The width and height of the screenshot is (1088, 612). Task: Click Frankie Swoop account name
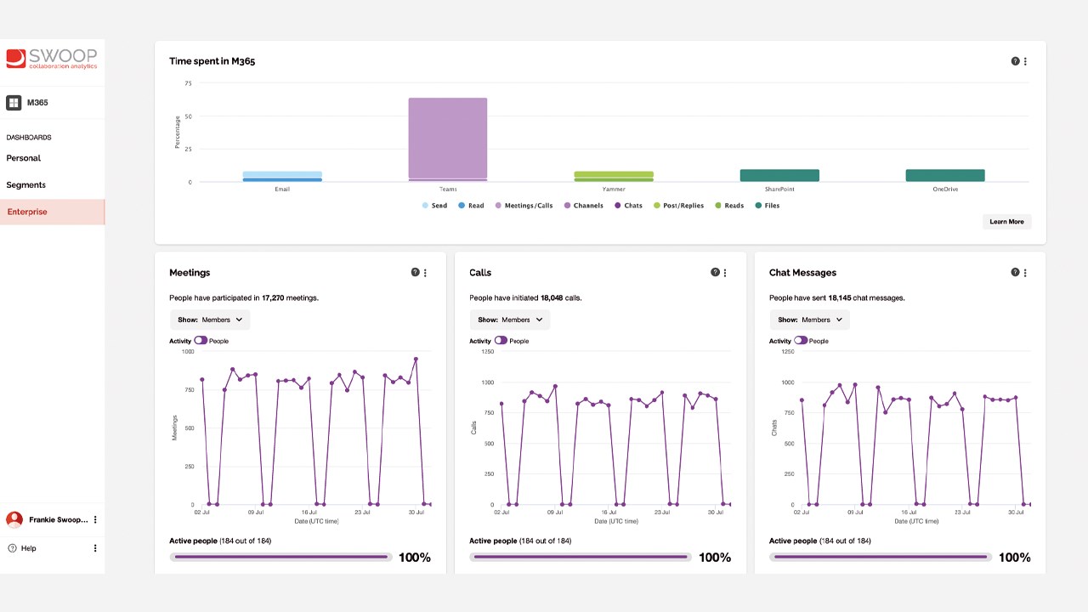coord(58,519)
